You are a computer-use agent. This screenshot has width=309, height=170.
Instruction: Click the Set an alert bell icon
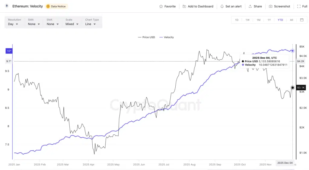click(222, 6)
